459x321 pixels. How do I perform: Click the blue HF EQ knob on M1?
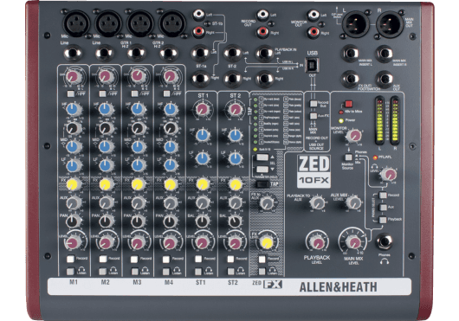click(x=73, y=109)
